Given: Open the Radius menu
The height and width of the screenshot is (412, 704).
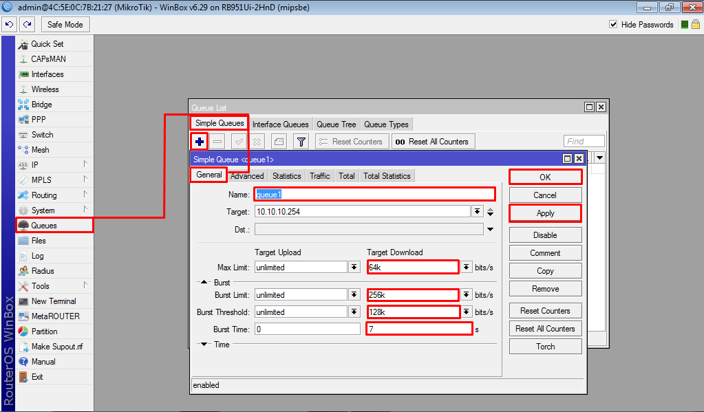Looking at the screenshot, I should [x=54, y=271].
